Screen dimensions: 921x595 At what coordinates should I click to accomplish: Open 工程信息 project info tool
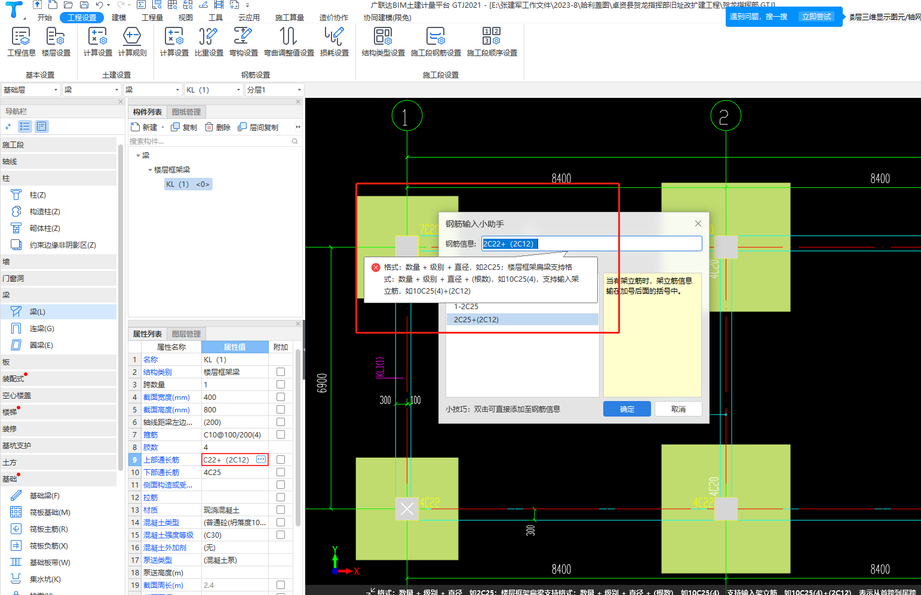click(x=22, y=42)
